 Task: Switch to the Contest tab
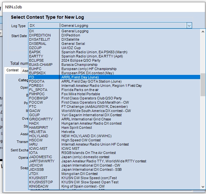(x=13, y=70)
